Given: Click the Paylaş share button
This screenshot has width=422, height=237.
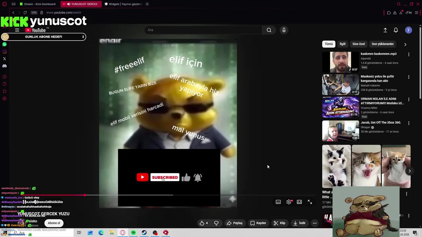Looking at the screenshot, I should click(234, 223).
